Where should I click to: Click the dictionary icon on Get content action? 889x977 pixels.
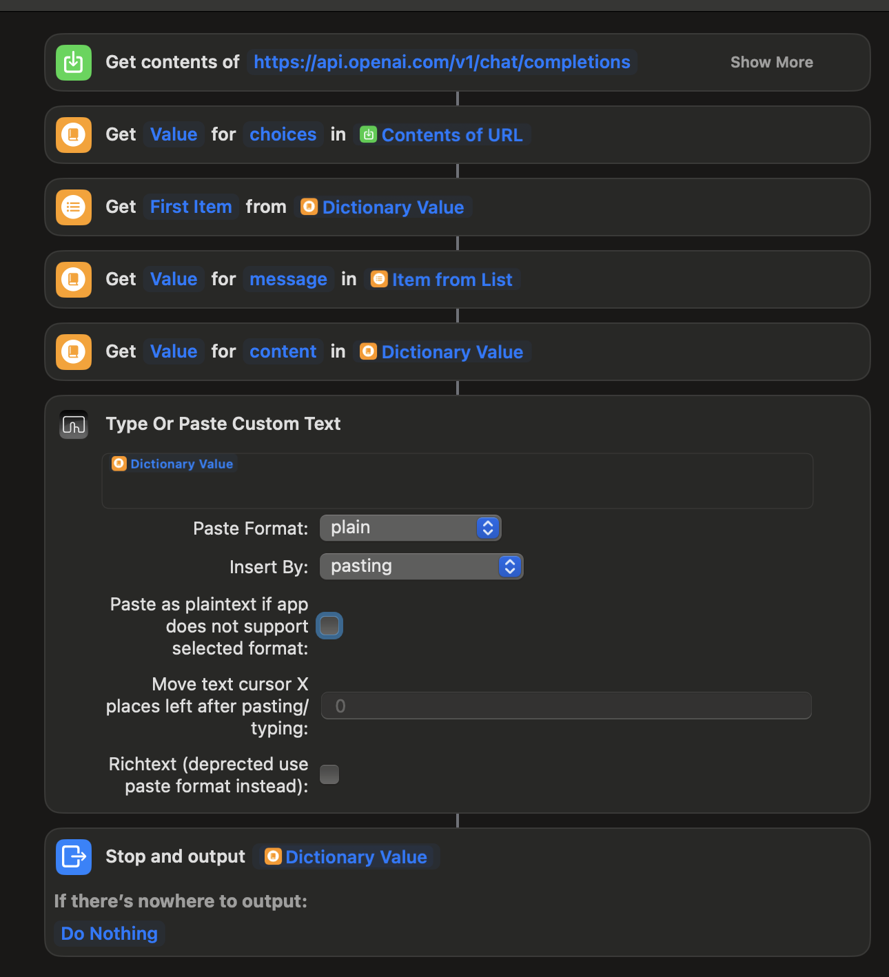click(x=73, y=351)
